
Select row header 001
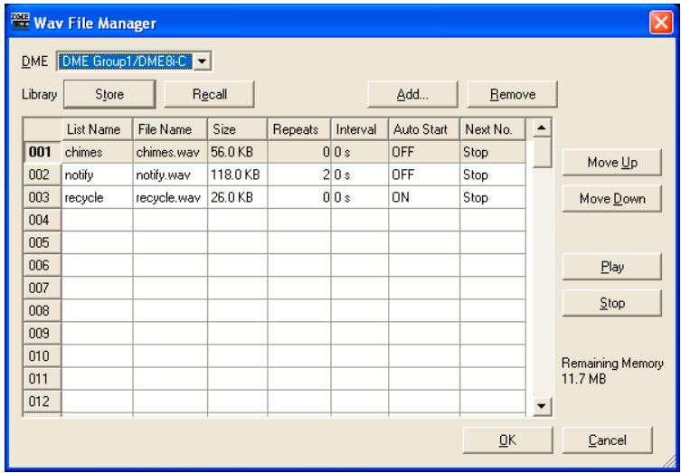point(43,152)
